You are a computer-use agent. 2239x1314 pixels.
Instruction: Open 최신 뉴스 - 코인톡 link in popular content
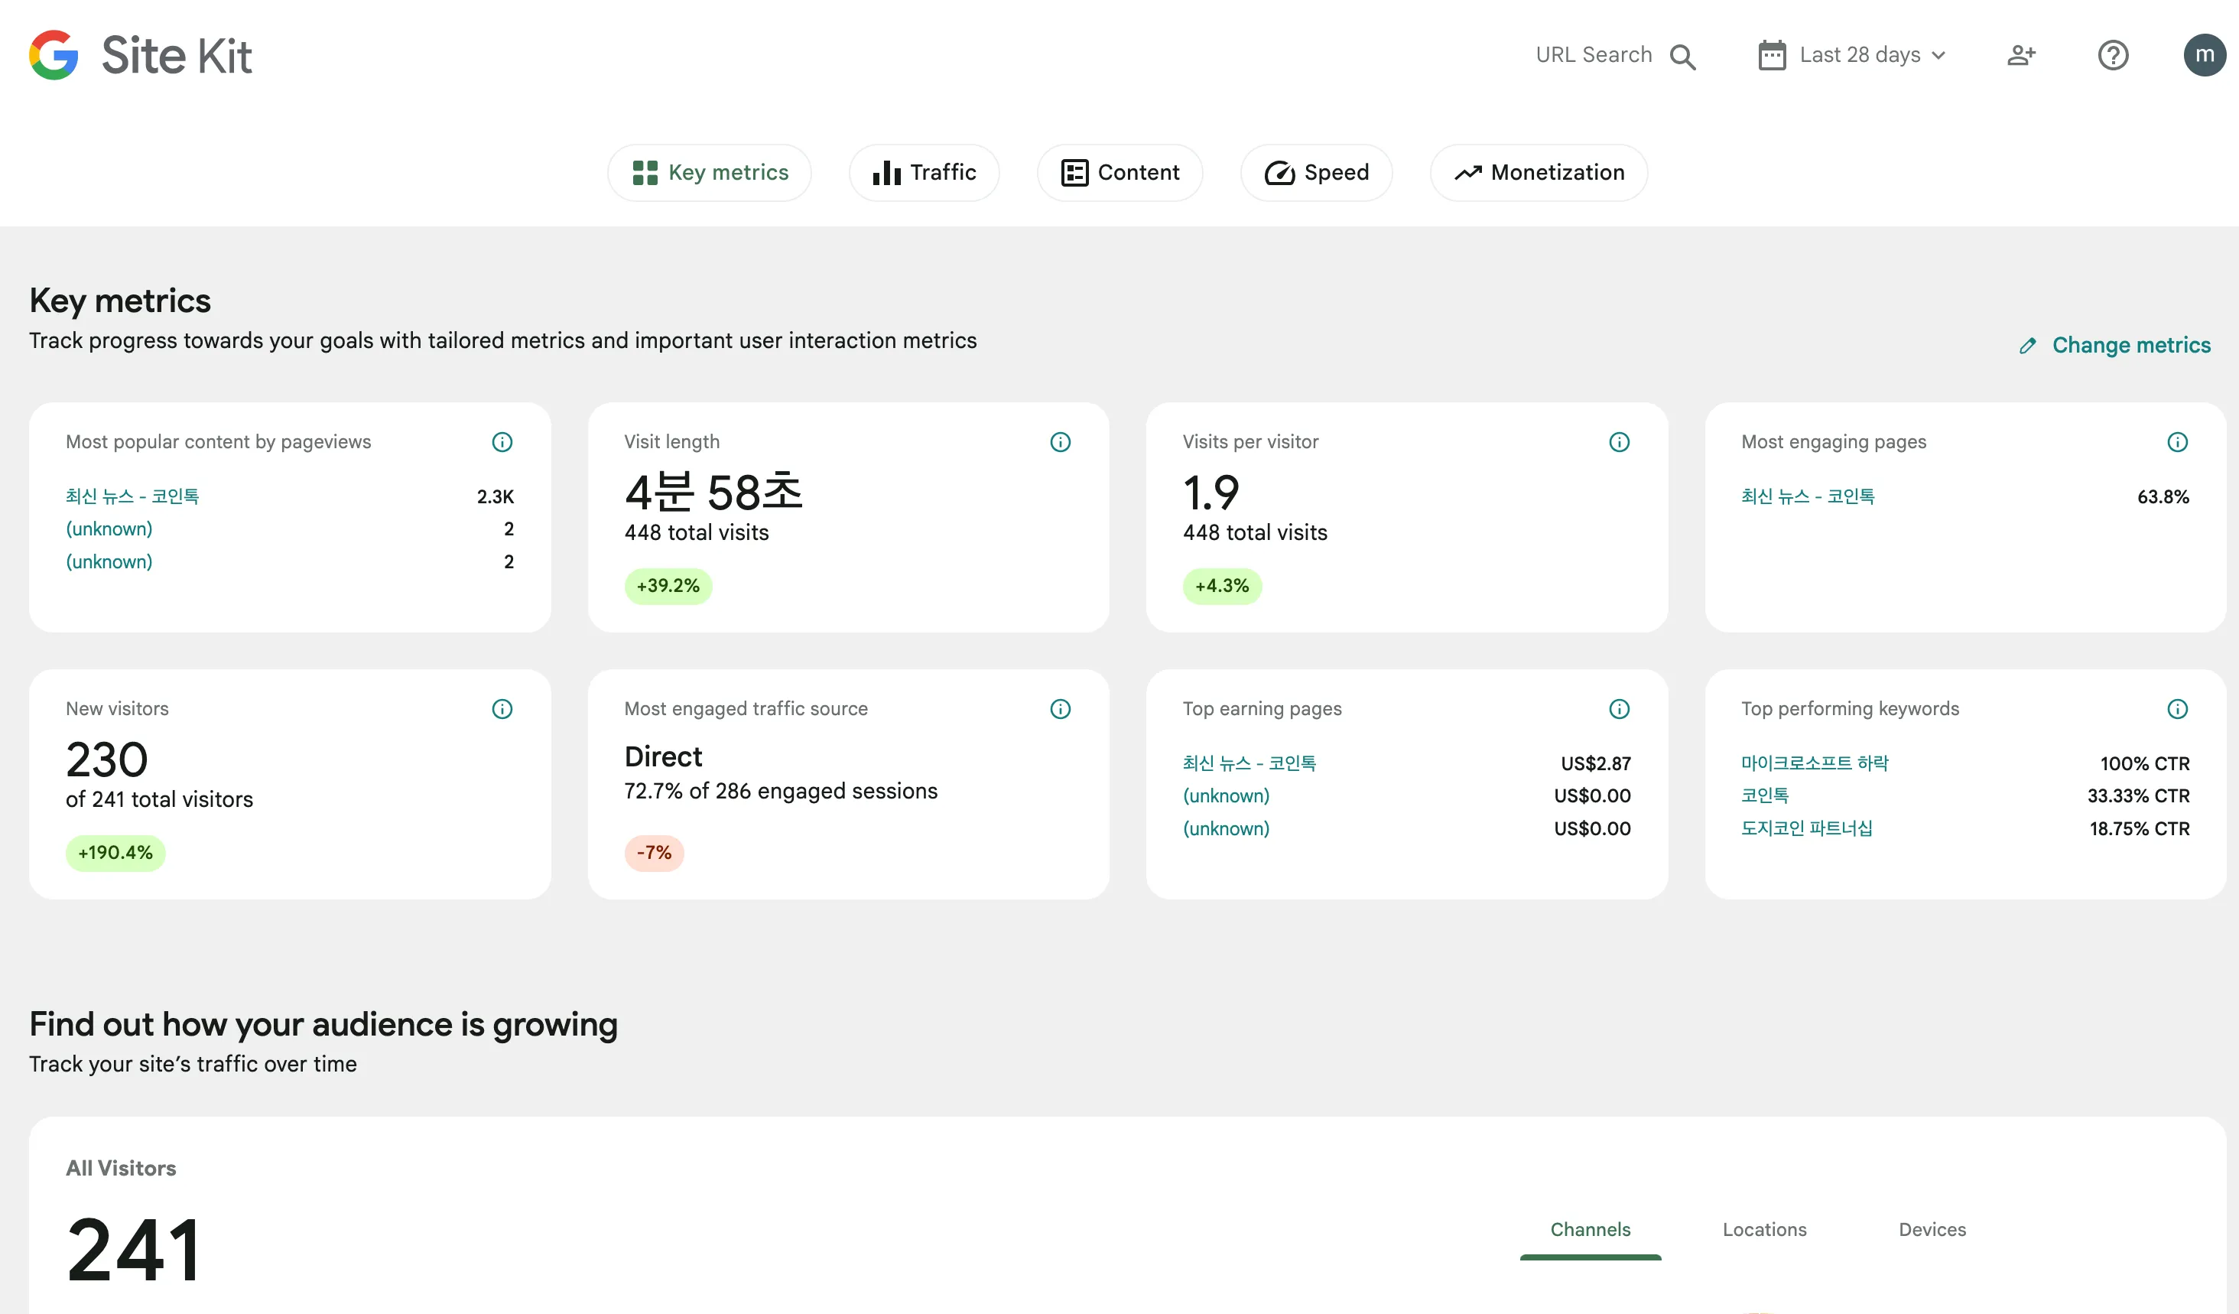tap(132, 496)
